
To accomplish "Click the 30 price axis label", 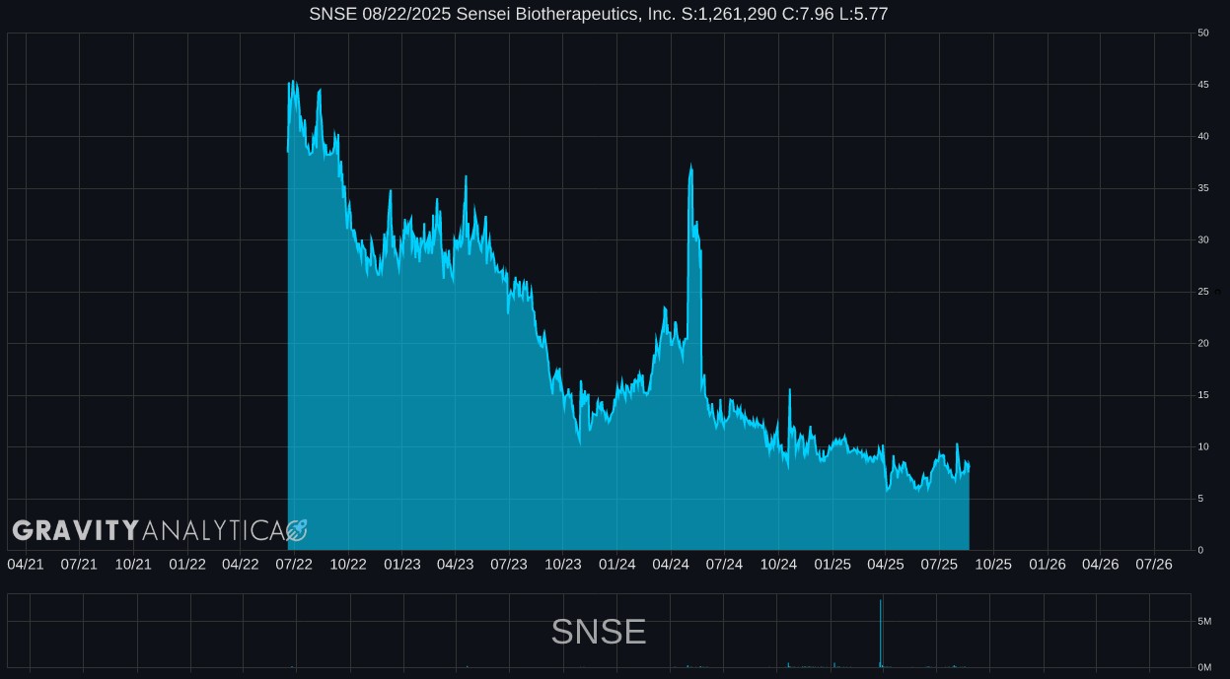I will pos(1203,239).
